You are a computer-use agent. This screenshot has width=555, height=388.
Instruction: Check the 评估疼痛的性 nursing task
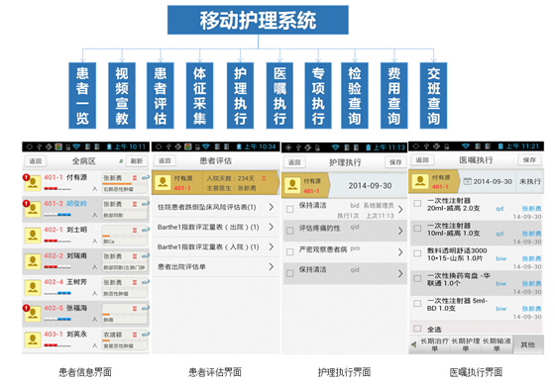[289, 231]
